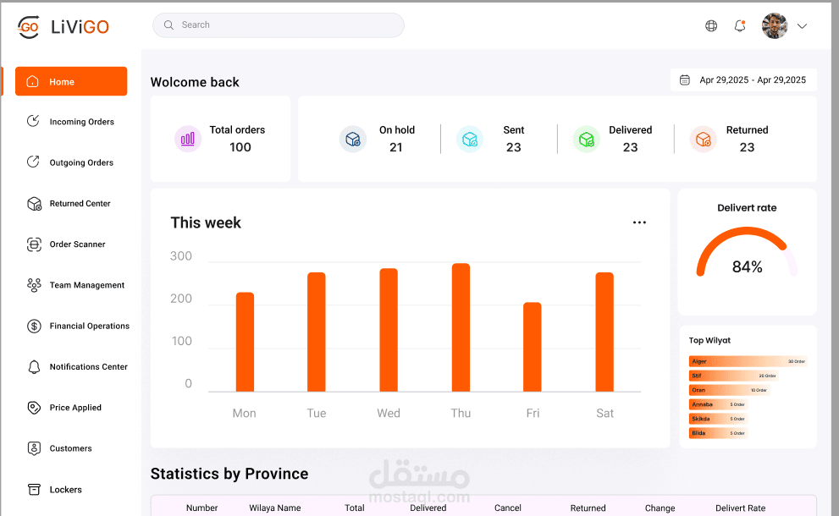
Task: Click the Total orders chart icon
Action: click(x=188, y=139)
